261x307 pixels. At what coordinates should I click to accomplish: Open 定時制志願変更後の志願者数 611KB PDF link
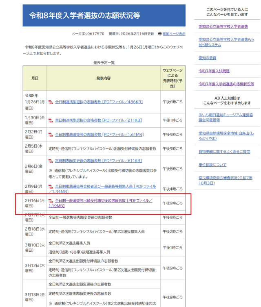click(98, 161)
